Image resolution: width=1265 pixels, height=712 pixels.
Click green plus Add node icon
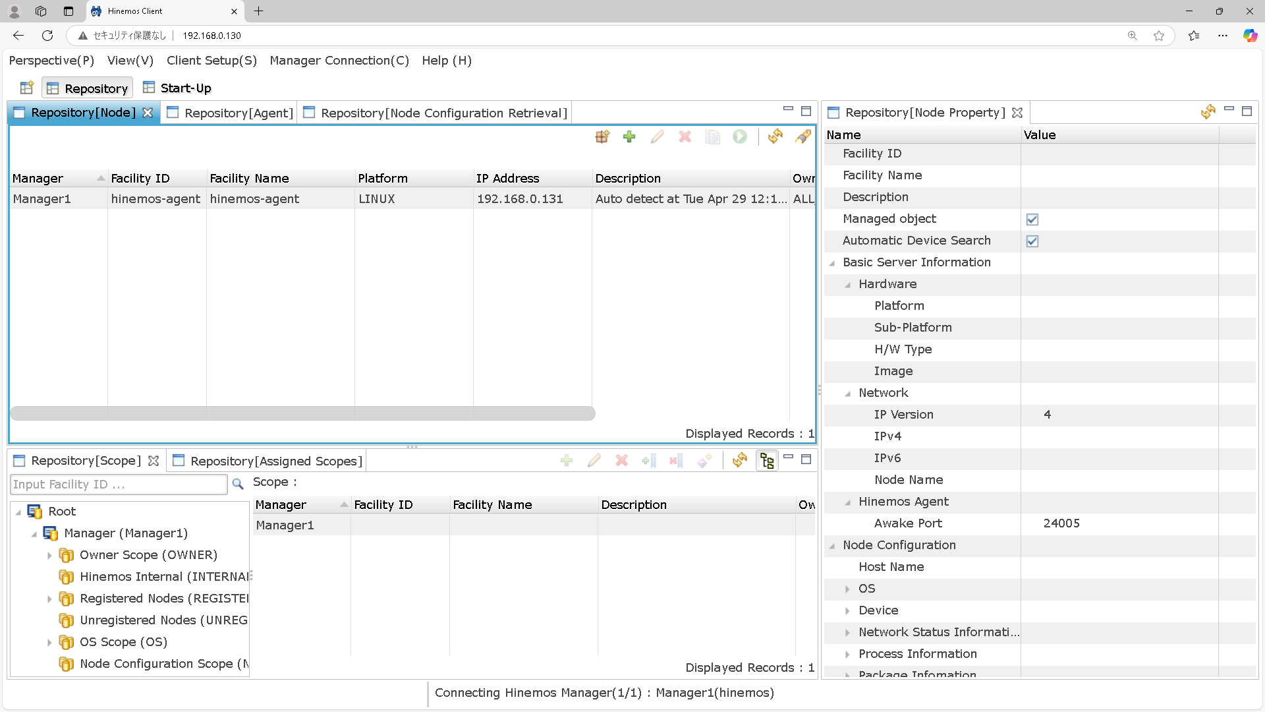click(629, 136)
